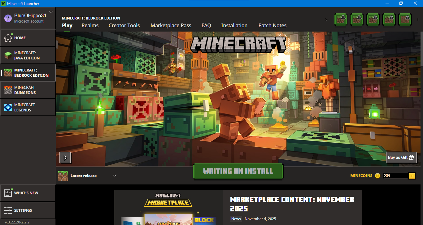Click the Home house icon in sidebar
The width and height of the screenshot is (423, 225).
click(x=8, y=38)
